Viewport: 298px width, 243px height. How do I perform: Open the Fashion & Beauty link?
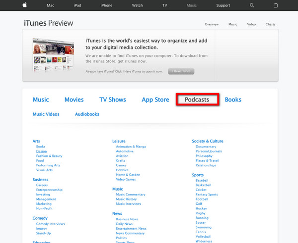tap(49, 156)
